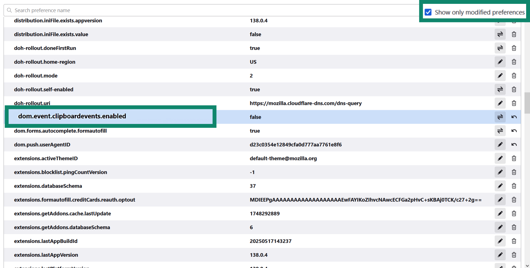
Task: Toggle doh-rollout.doneFirstRun boolean value
Action: (x=500, y=48)
